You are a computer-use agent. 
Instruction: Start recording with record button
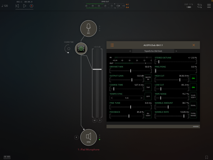click(32, 6)
